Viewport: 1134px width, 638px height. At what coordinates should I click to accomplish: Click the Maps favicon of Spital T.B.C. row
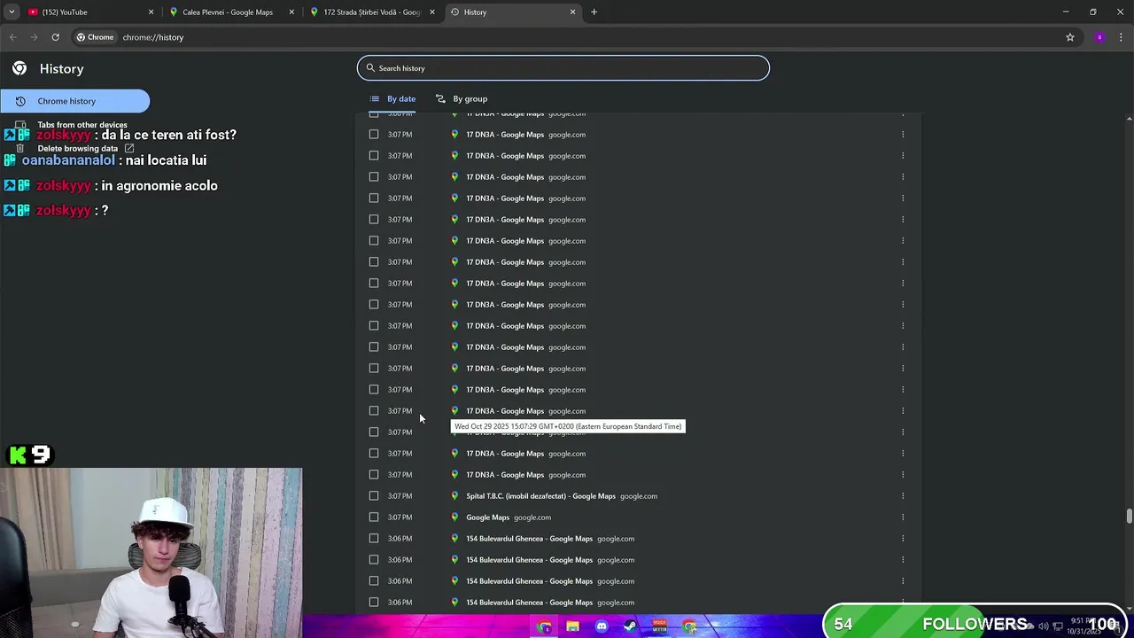454,496
